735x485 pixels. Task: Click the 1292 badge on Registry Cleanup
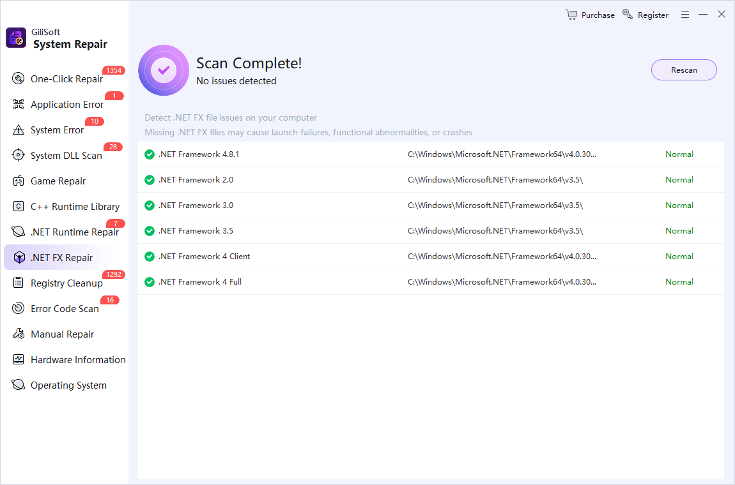(x=114, y=274)
